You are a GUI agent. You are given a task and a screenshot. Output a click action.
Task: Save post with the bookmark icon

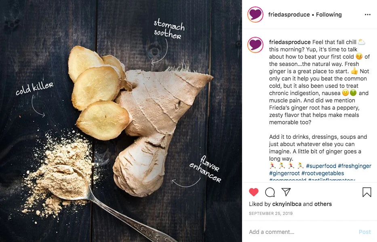pos(366,192)
